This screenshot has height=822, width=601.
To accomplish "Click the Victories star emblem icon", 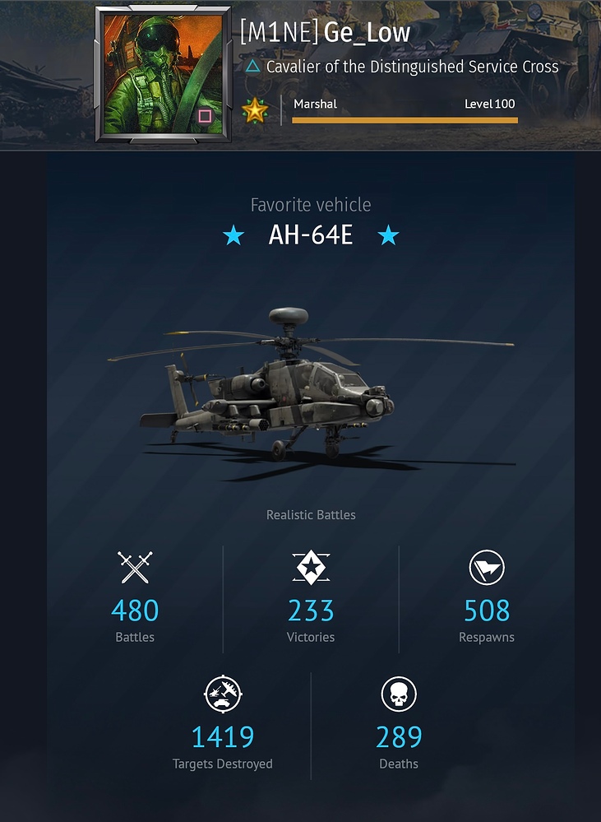I will [311, 567].
